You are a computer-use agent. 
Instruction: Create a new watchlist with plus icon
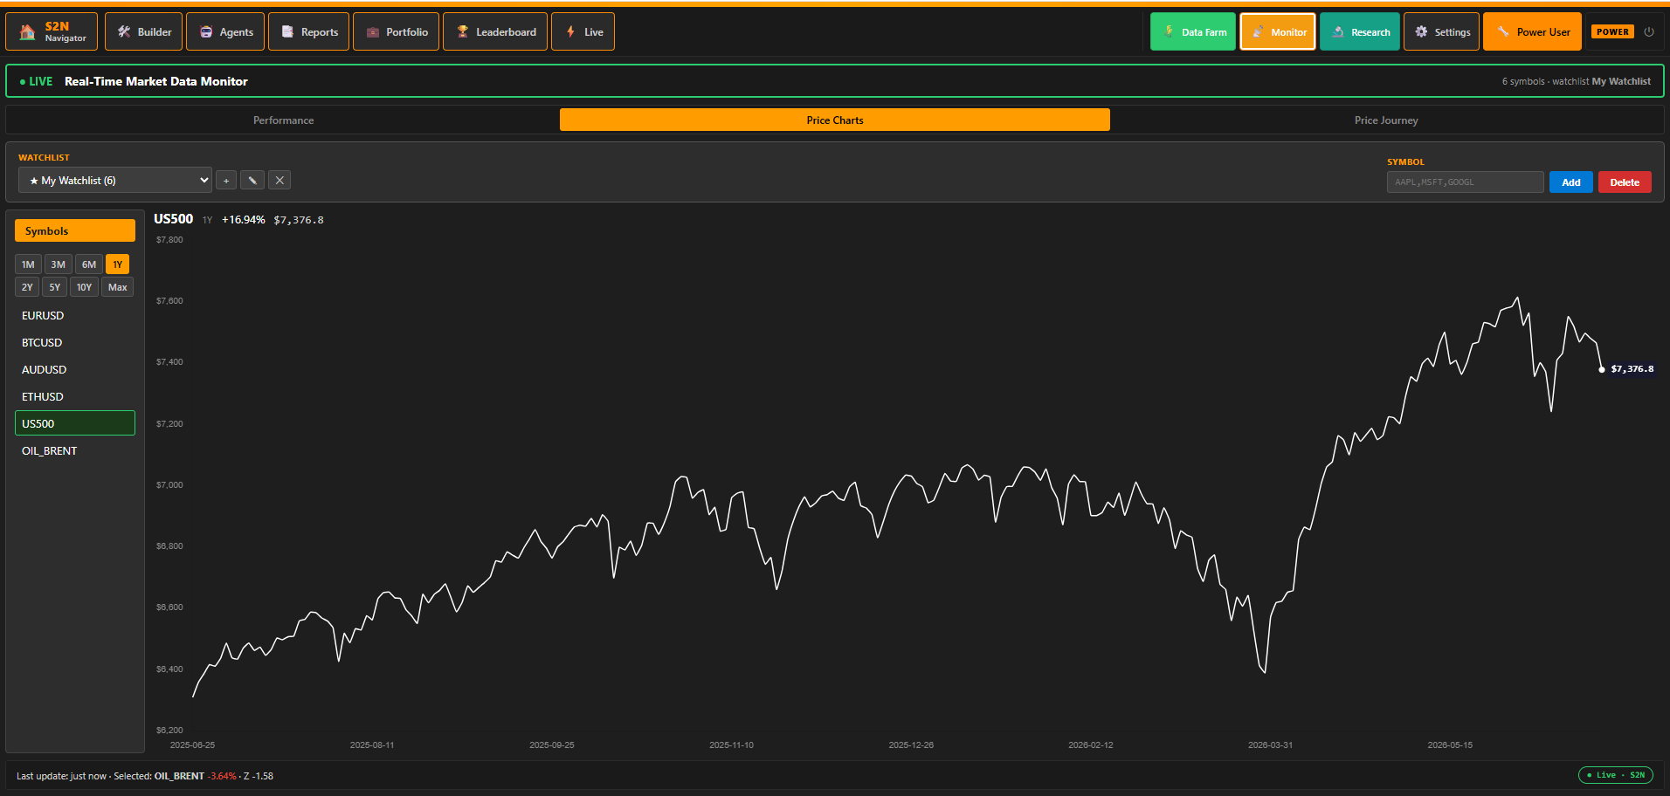click(226, 181)
